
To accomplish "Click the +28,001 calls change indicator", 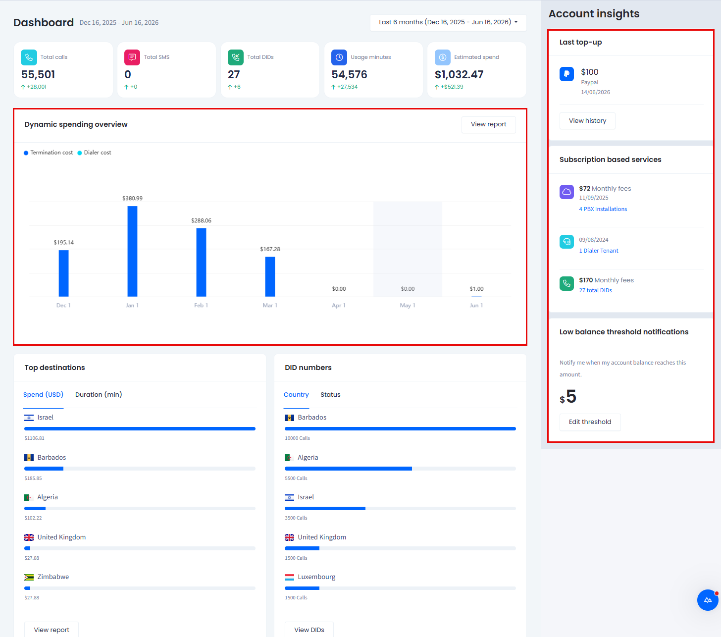I will (34, 87).
